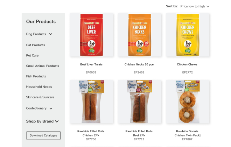Open the Beef Liver Treats product image

[91, 35]
